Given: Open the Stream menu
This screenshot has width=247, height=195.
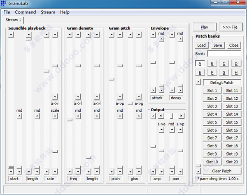Looking at the screenshot, I should pyautogui.click(x=48, y=12).
